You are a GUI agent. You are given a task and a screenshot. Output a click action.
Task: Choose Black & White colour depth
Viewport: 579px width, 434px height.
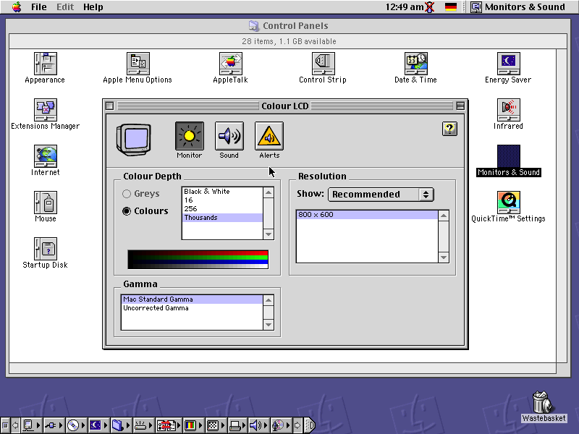click(x=223, y=192)
